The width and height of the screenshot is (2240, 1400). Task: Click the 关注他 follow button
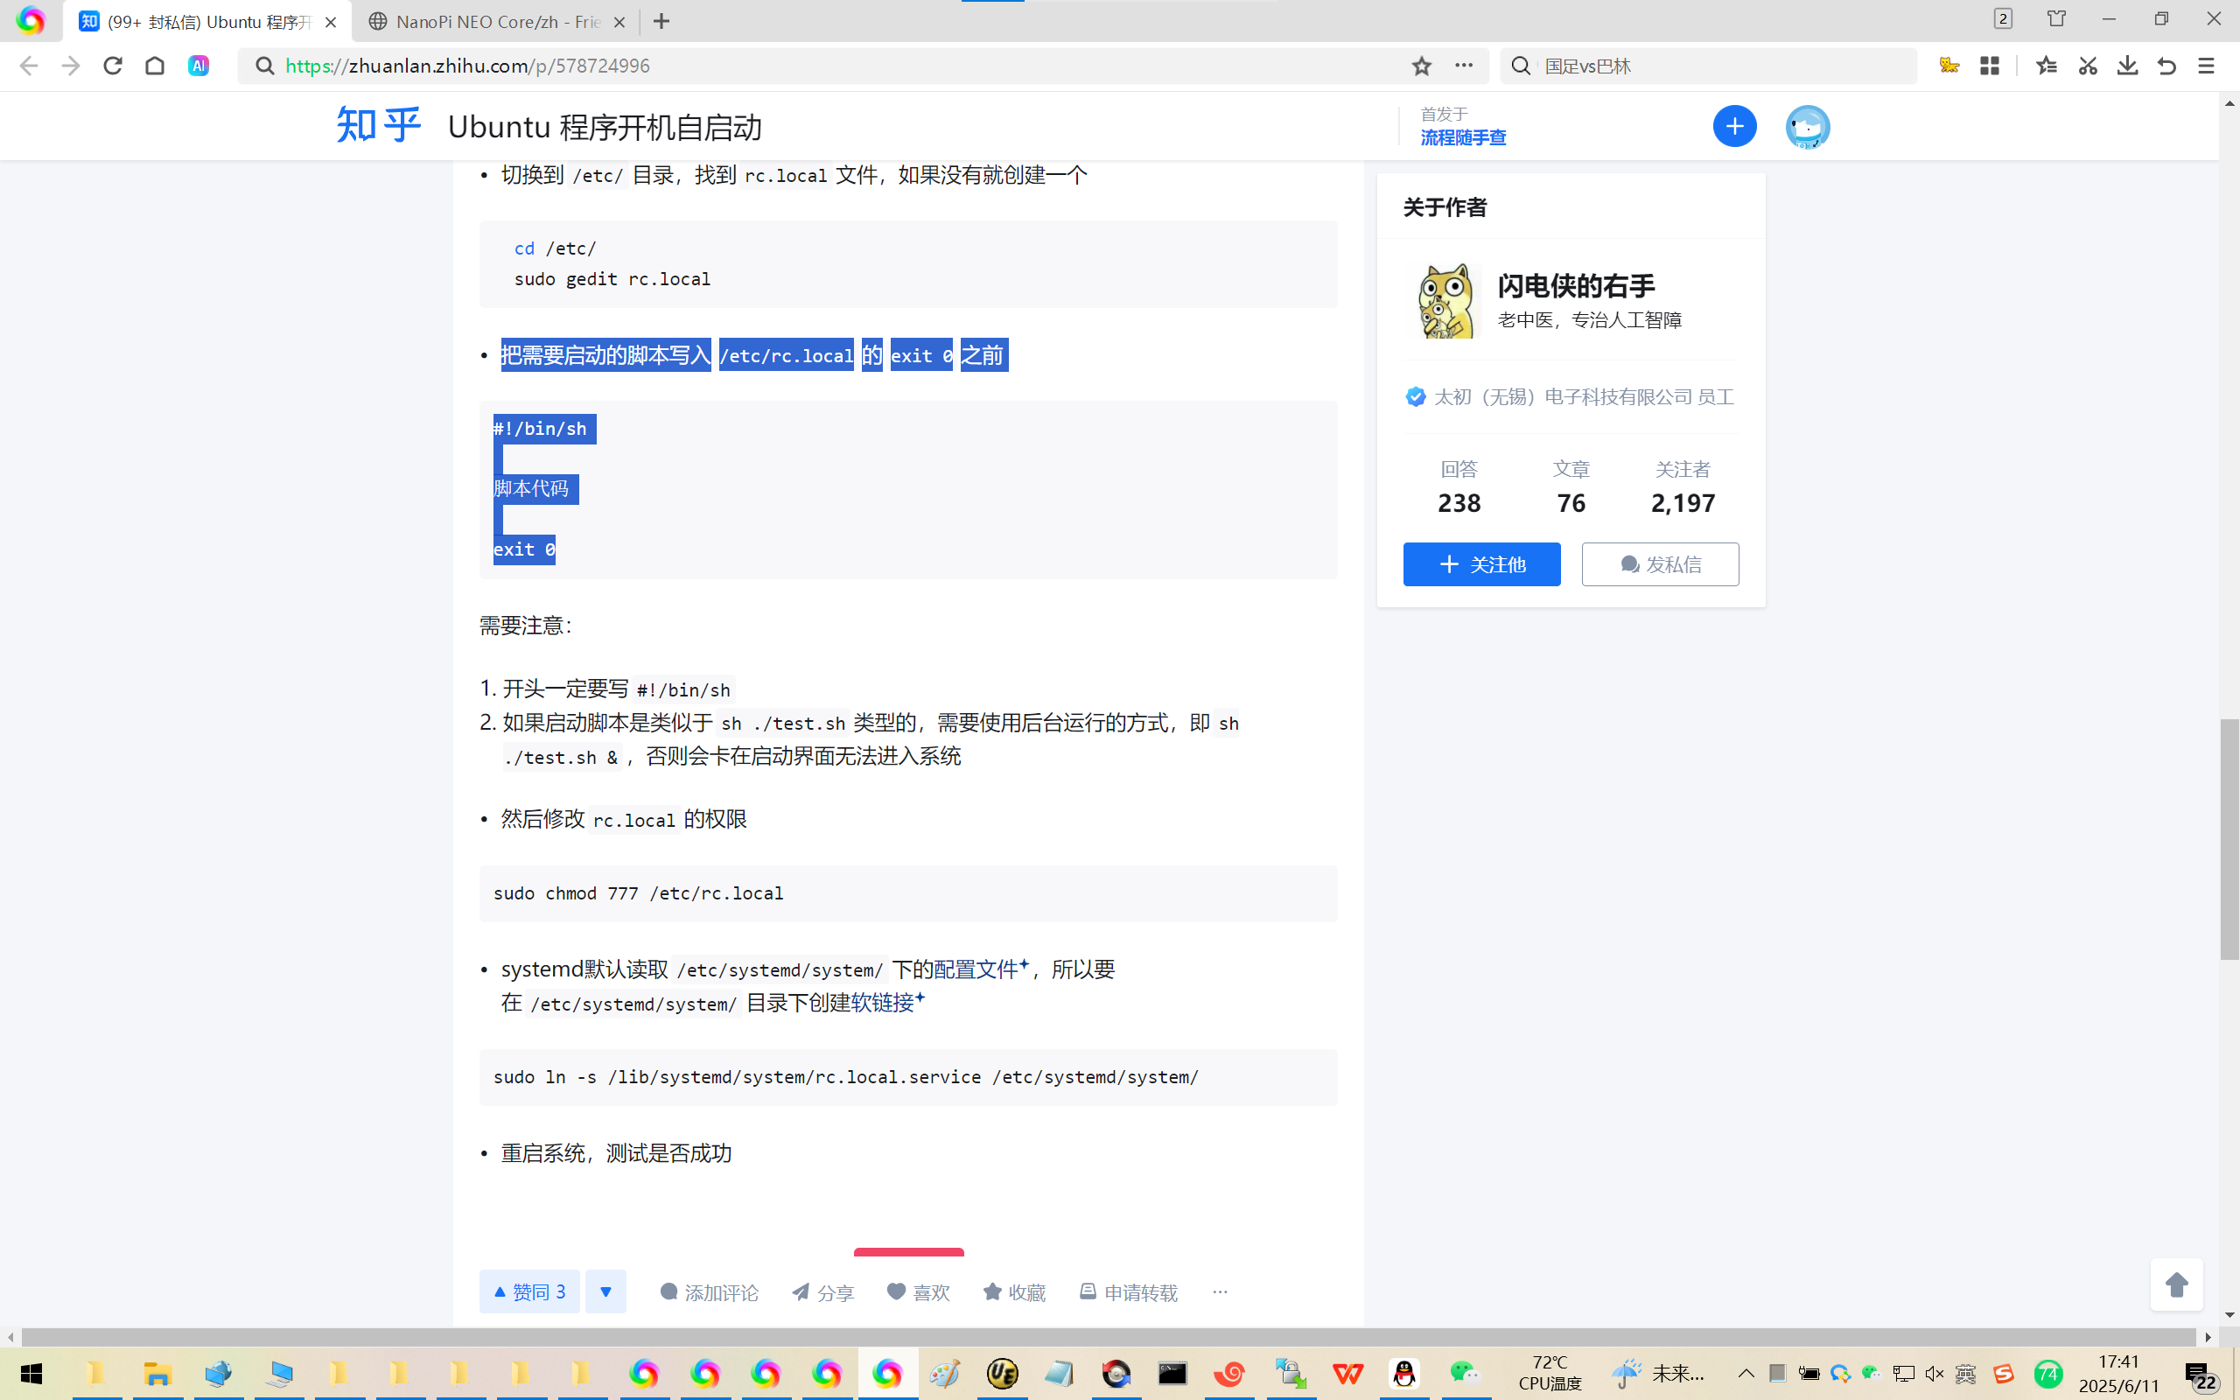[x=1481, y=563]
